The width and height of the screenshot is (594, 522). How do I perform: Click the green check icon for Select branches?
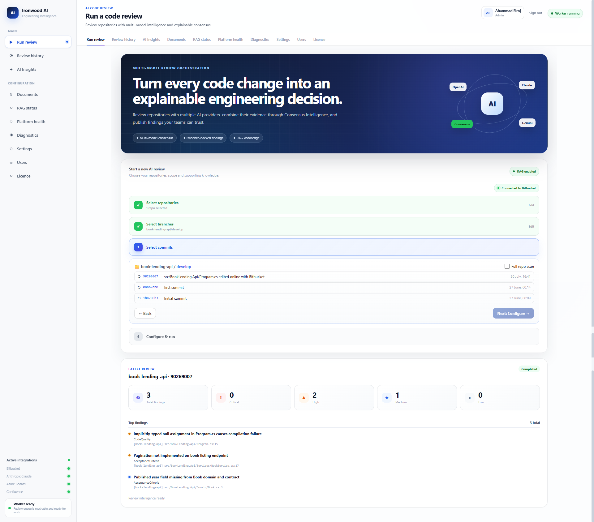[x=138, y=226]
